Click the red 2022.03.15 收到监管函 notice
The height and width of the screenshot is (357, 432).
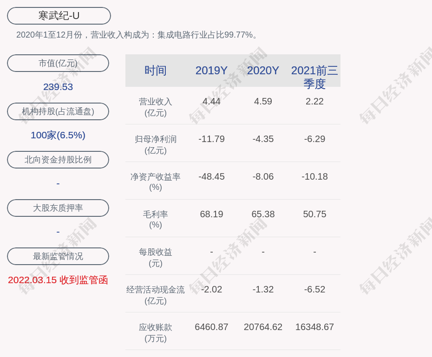pyautogui.click(x=58, y=280)
